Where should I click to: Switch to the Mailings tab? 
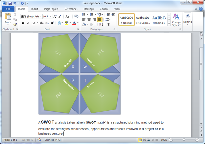click(88, 9)
